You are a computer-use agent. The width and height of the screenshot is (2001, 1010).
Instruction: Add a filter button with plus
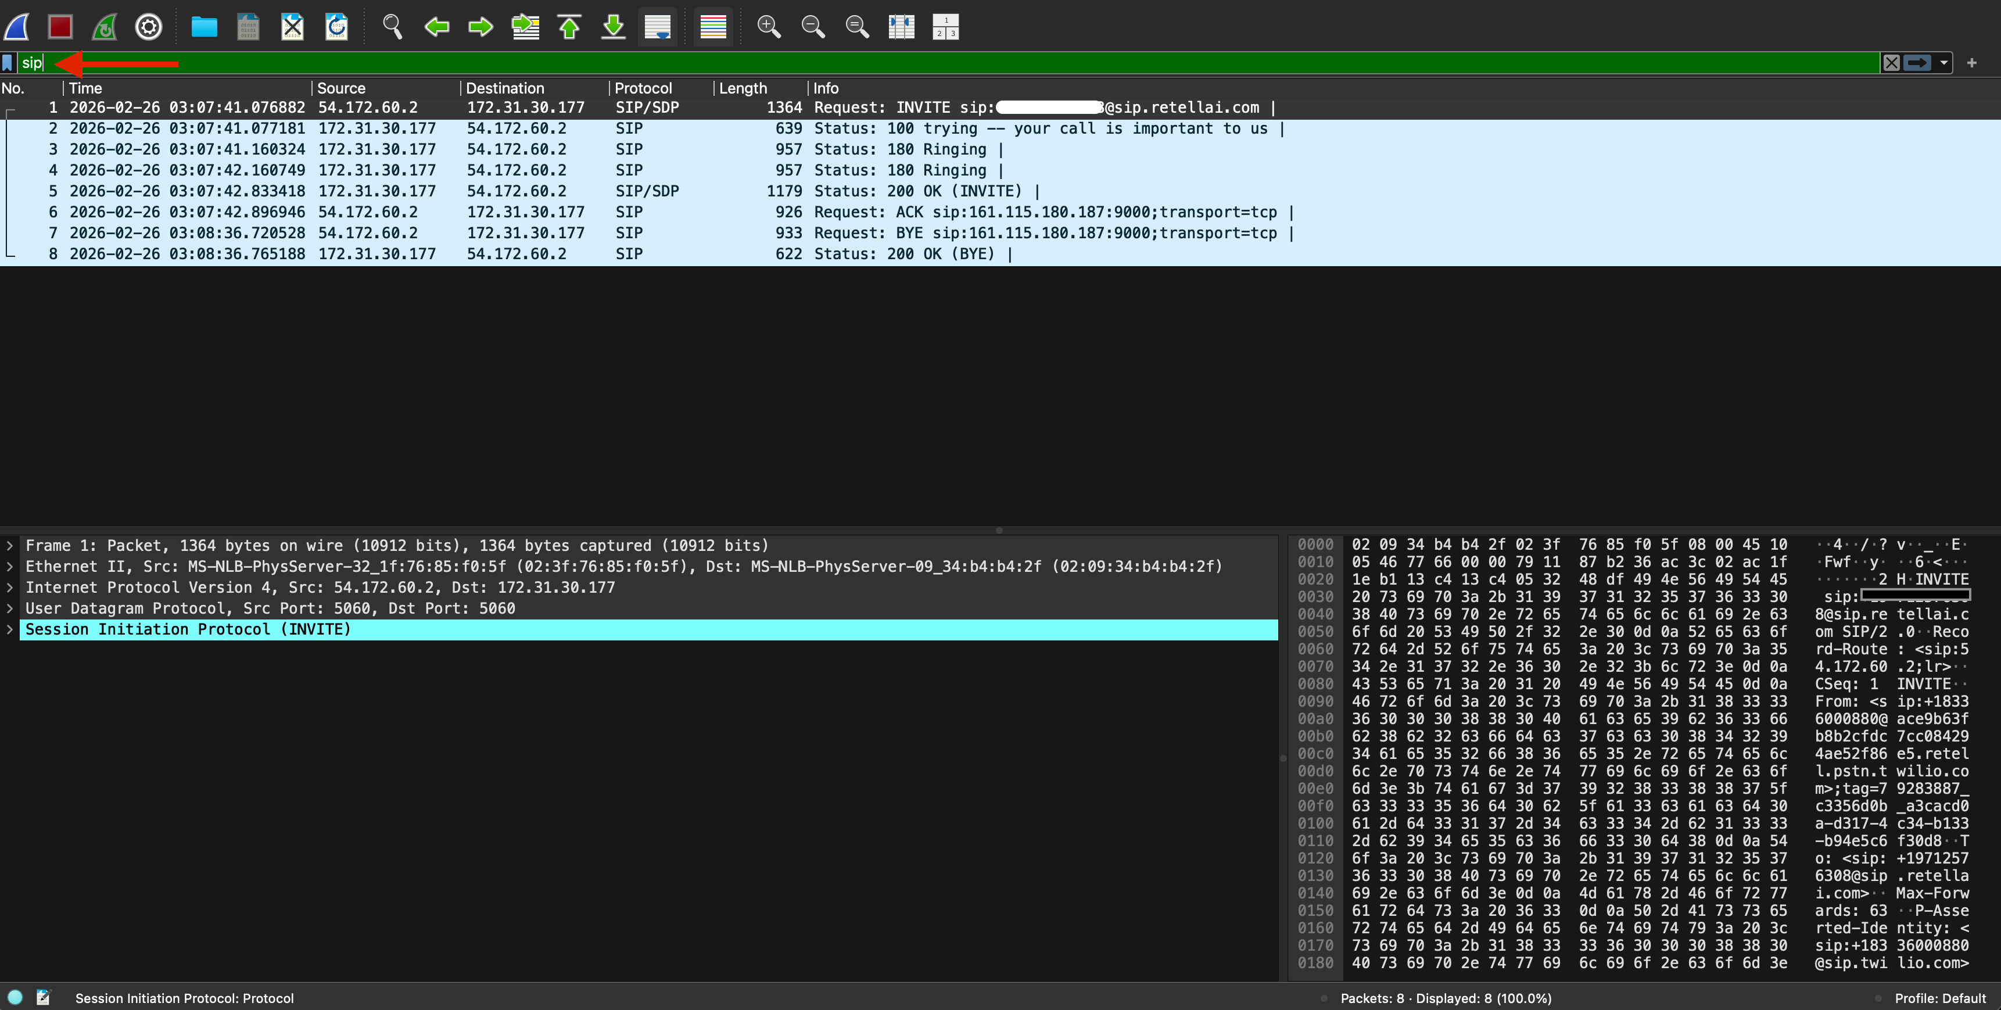[1971, 63]
